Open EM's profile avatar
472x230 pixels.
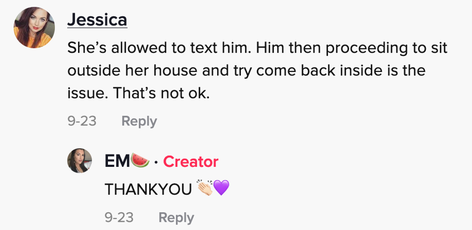click(79, 160)
